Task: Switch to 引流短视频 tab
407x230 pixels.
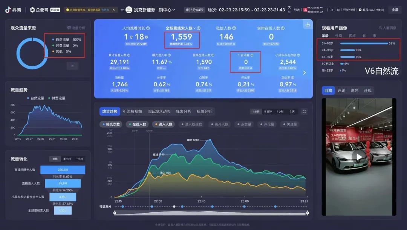Action: (x=132, y=111)
